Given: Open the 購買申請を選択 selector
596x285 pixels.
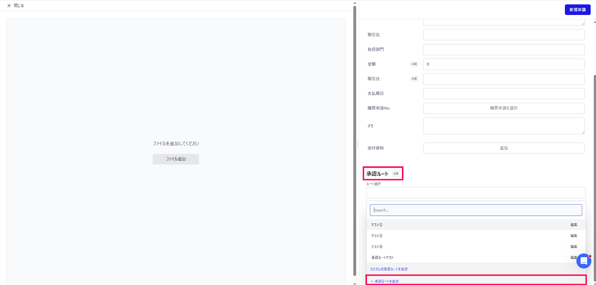Looking at the screenshot, I should (504, 108).
